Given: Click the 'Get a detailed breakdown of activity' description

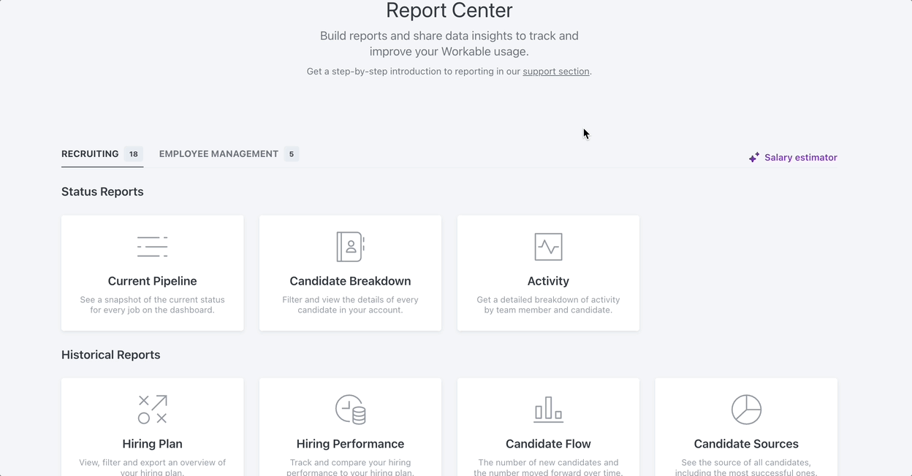Looking at the screenshot, I should coord(548,305).
